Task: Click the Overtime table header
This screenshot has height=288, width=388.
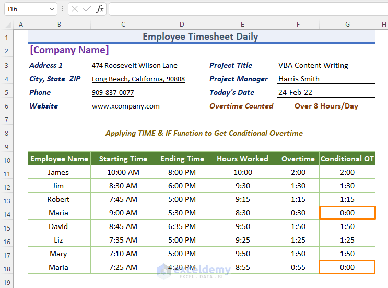Action: pyautogui.click(x=298, y=159)
